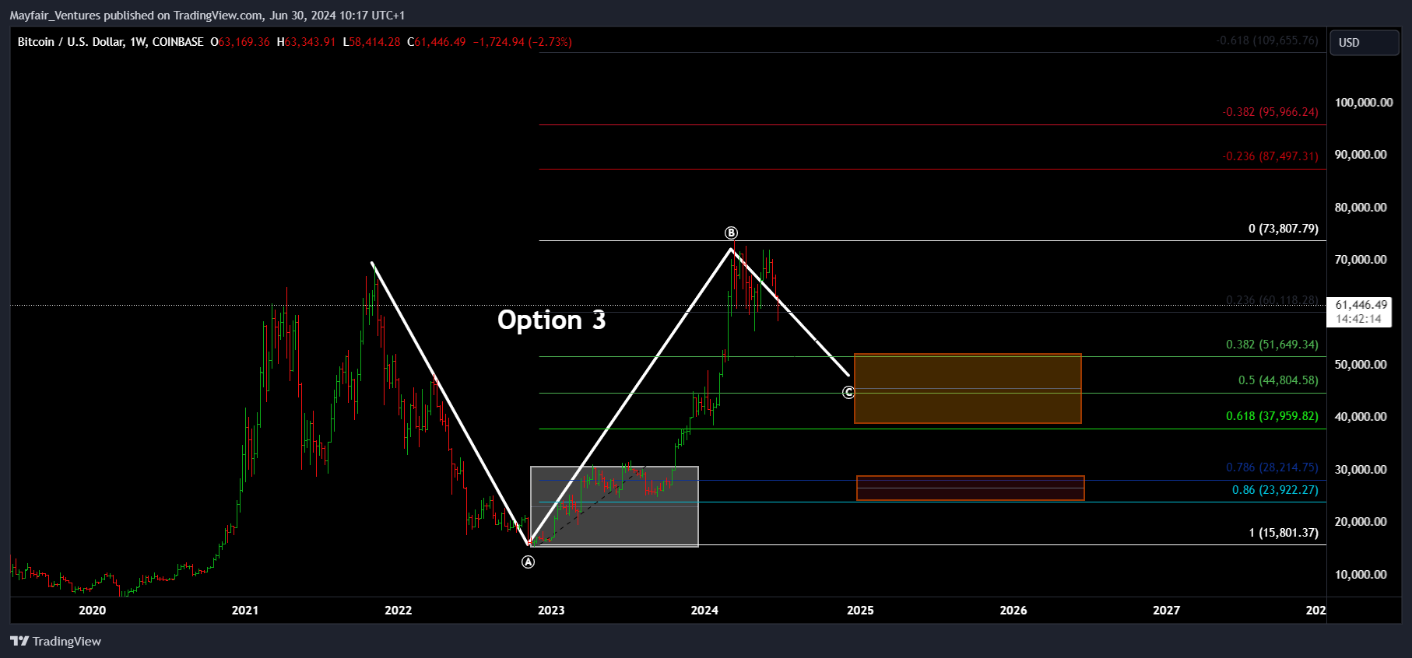The width and height of the screenshot is (1412, 658).
Task: Click the change value -1,724.94 (-2.73%)
Action: tap(522, 42)
